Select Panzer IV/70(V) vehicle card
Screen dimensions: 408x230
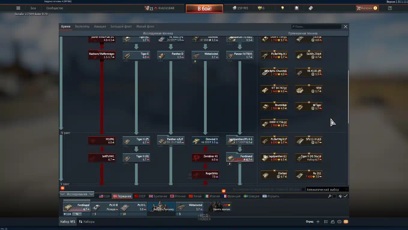[240, 55]
